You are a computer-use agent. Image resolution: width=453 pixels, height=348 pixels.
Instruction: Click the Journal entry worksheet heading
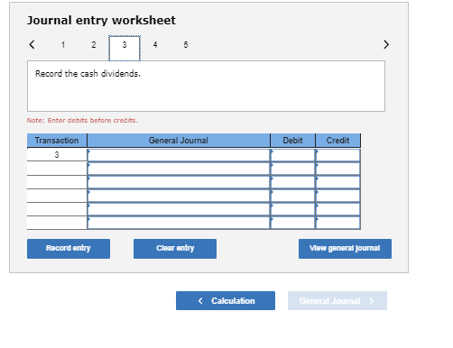[101, 21]
